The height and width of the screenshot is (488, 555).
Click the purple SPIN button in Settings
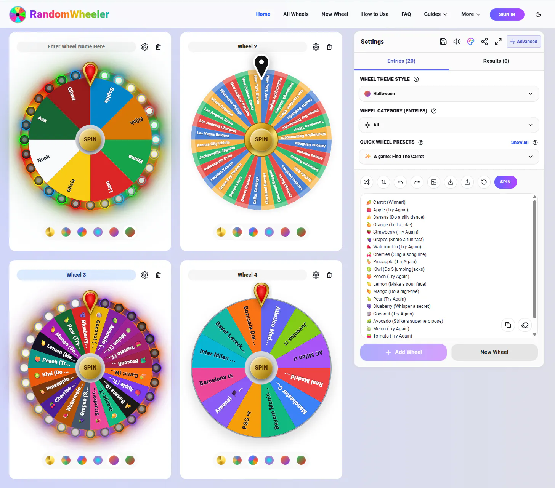(505, 182)
